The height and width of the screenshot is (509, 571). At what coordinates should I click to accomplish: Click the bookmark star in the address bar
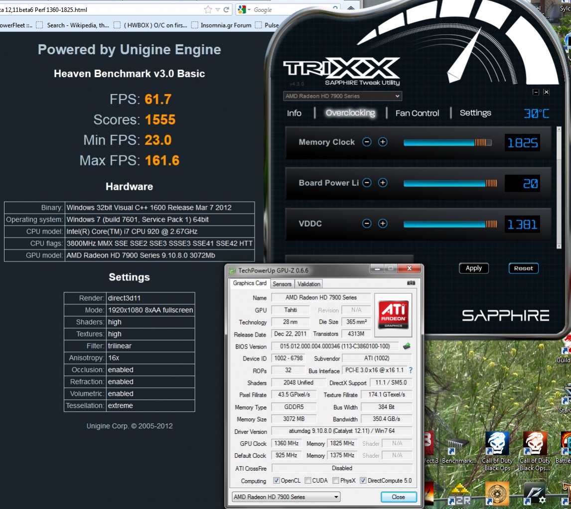[x=208, y=9]
